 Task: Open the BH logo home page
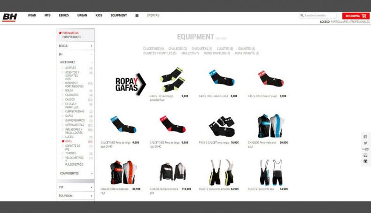[x=10, y=17]
